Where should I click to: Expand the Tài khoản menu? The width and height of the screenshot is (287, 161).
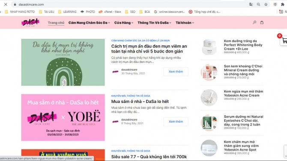click(185, 23)
